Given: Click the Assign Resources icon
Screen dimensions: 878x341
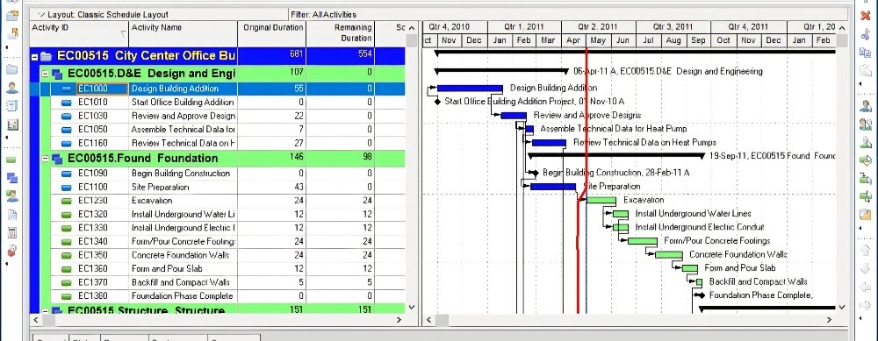Looking at the screenshot, I should [x=865, y=106].
